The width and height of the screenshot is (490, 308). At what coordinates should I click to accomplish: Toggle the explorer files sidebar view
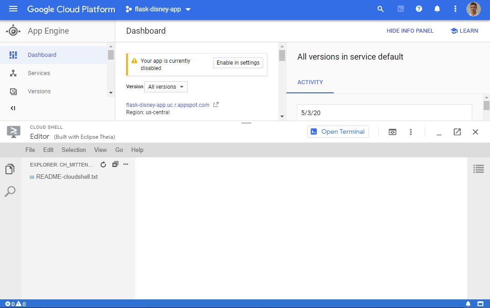[x=10, y=170]
